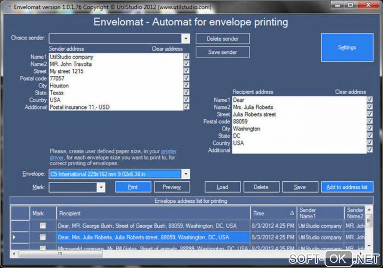Check Mark box for Julia Roberts row
Viewport: 383px width, 268px height.
(43, 237)
